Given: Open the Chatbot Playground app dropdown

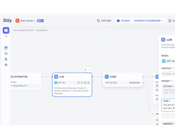Looking at the screenshot, I should (x=148, y=21).
